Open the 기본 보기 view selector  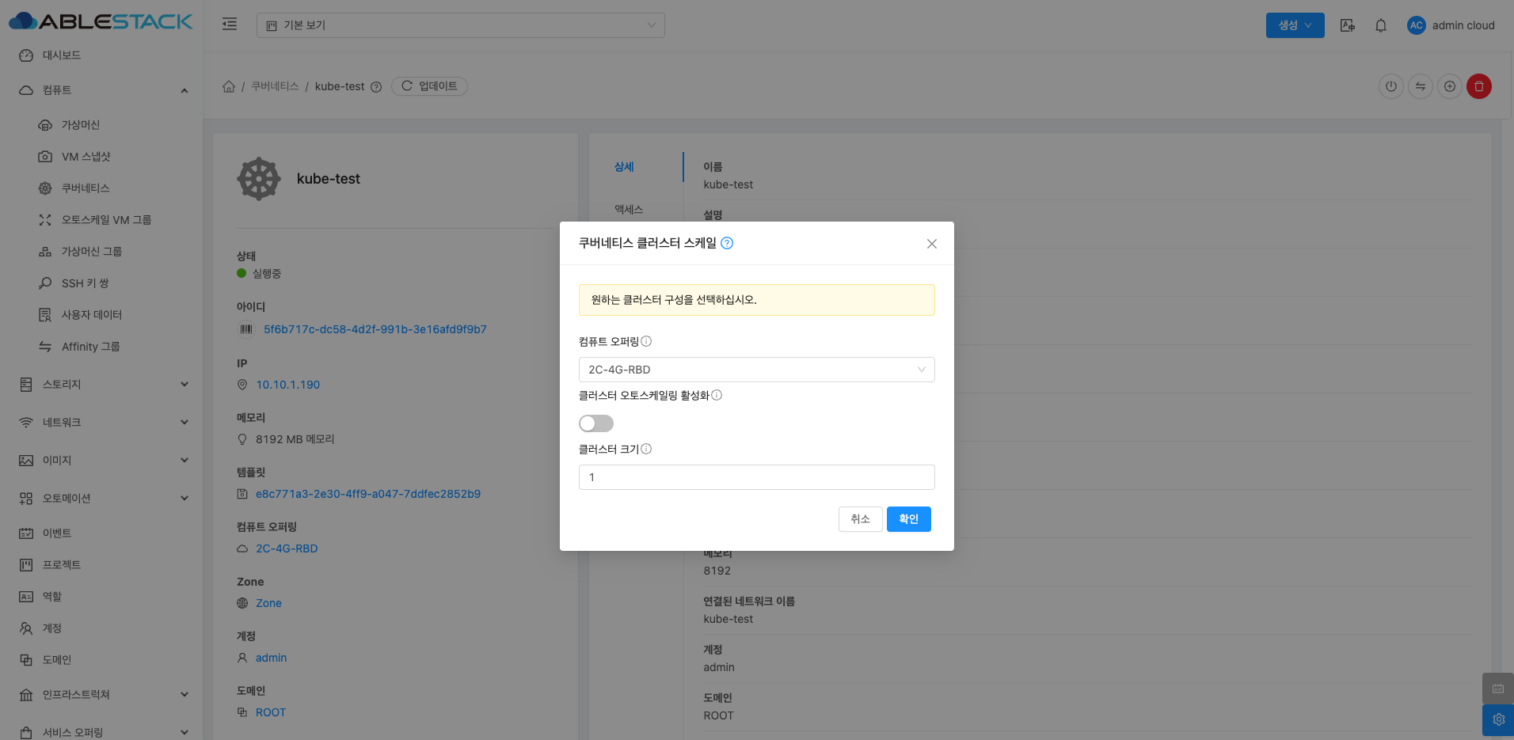[x=460, y=25]
